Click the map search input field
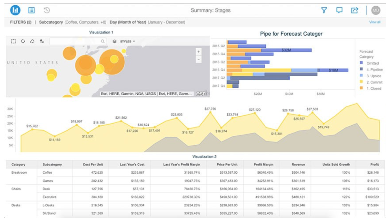 pyautogui.click(x=76, y=41)
